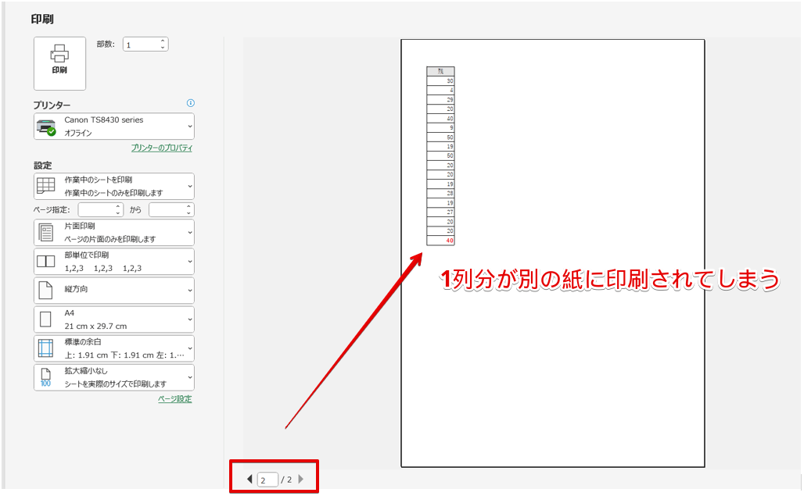Click the 拡大縮小なし 100 scaling icon
This screenshot has width=804, height=496.
click(48, 376)
